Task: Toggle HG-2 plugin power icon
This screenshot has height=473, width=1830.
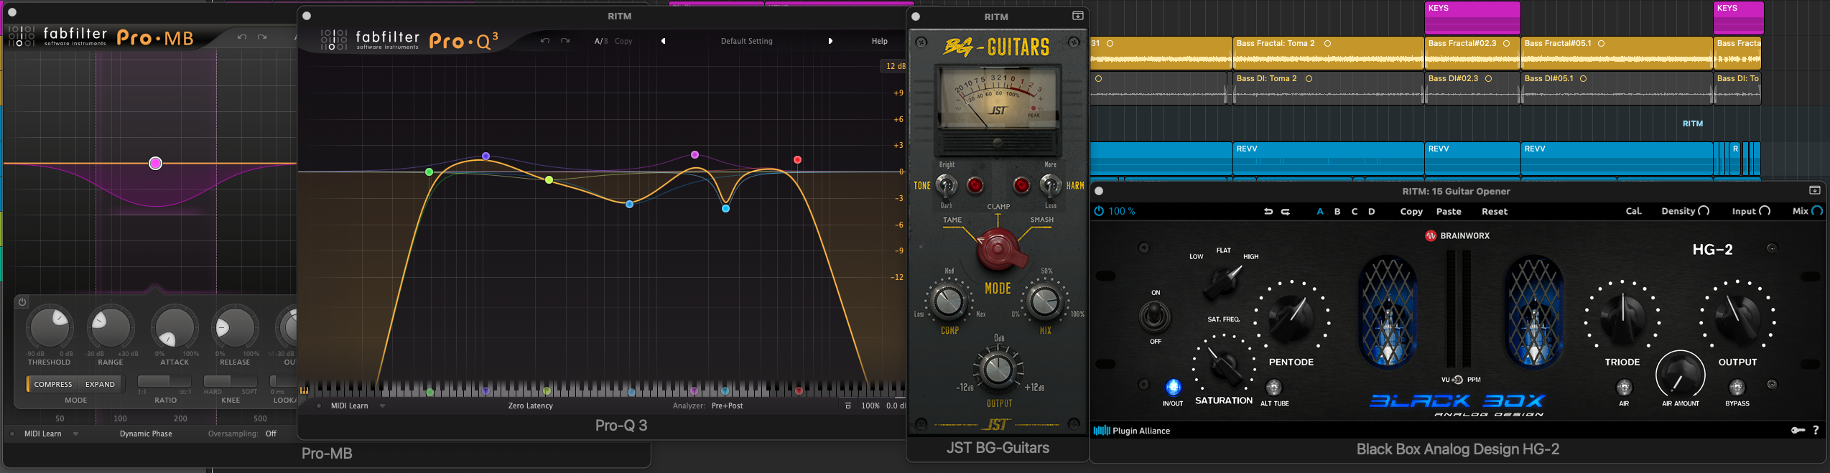Action: point(1098,211)
